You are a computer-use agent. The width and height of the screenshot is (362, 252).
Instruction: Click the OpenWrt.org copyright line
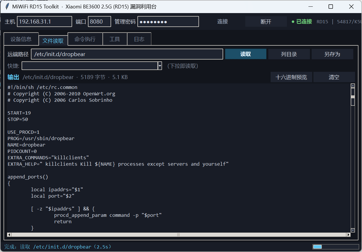pos(61,94)
